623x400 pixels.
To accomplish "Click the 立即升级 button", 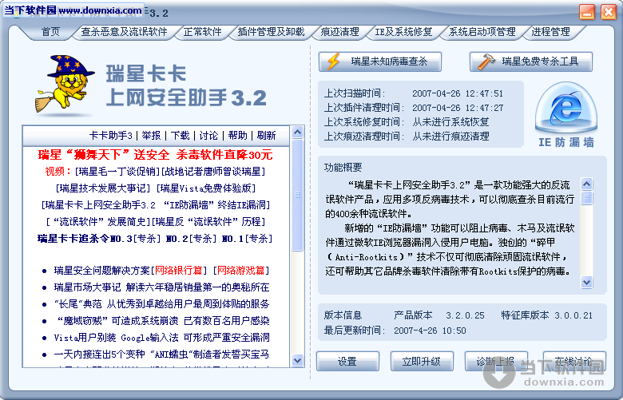I will click(421, 361).
